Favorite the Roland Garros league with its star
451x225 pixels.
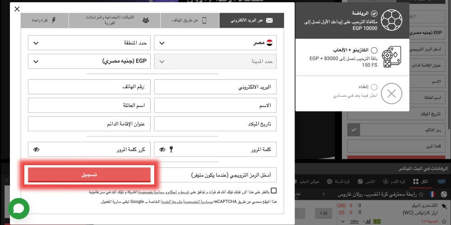421,194
